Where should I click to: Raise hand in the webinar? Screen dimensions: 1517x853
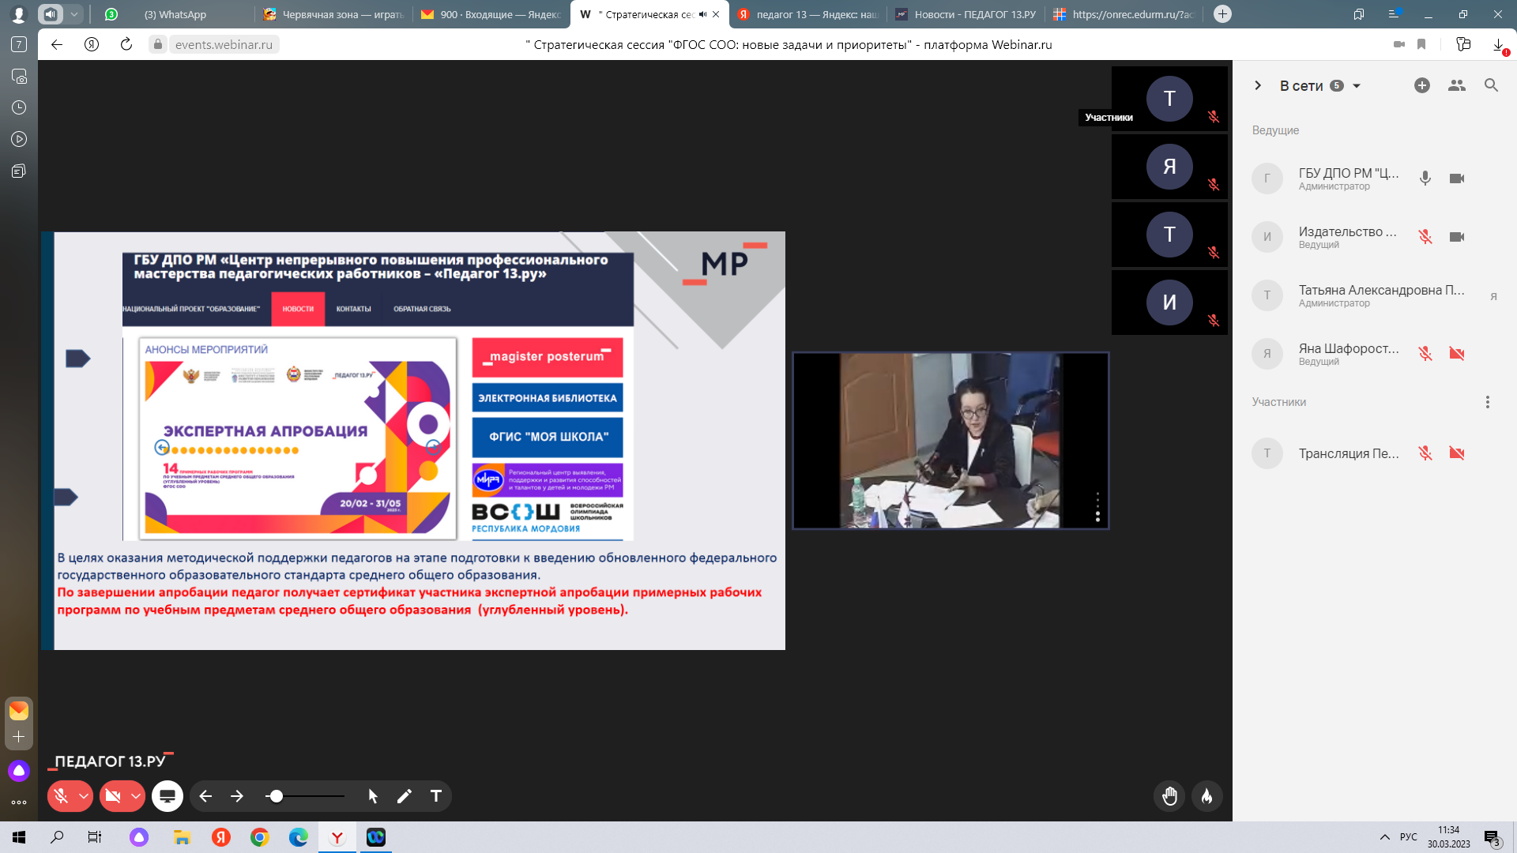pos(1169,796)
